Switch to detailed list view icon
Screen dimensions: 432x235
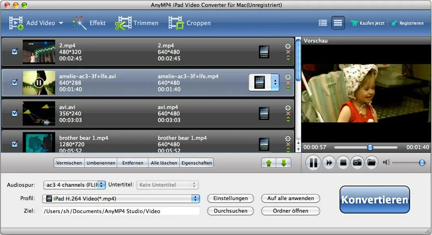pos(338,23)
